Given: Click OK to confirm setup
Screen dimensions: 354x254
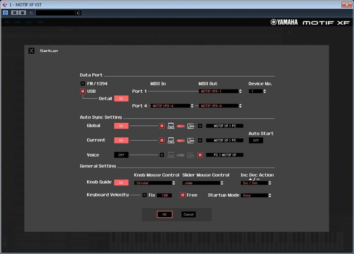Looking at the screenshot, I should tap(164, 214).
